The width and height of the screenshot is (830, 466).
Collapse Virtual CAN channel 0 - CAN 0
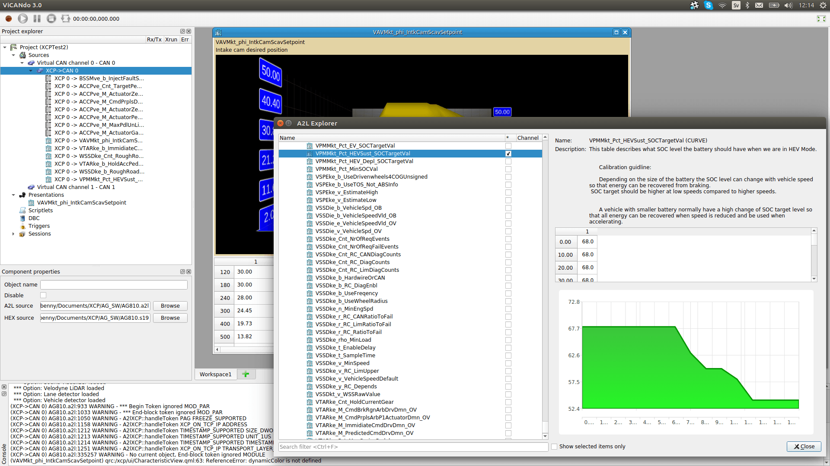coord(22,63)
